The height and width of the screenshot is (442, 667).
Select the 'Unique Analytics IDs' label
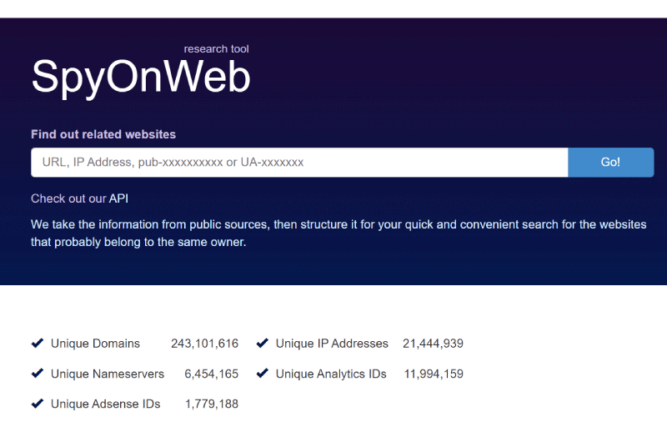tap(331, 374)
